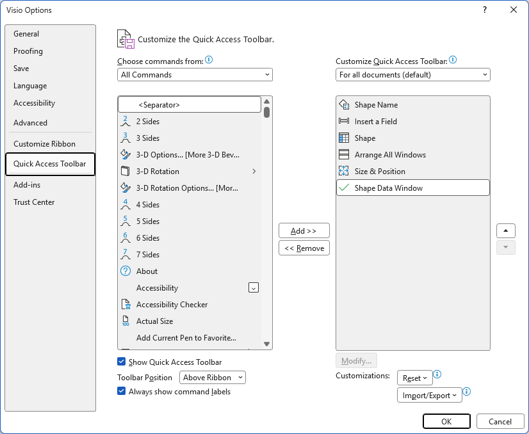Click the info icon next to Import/Export
Screen dimensions: 529x434
tap(467, 391)
